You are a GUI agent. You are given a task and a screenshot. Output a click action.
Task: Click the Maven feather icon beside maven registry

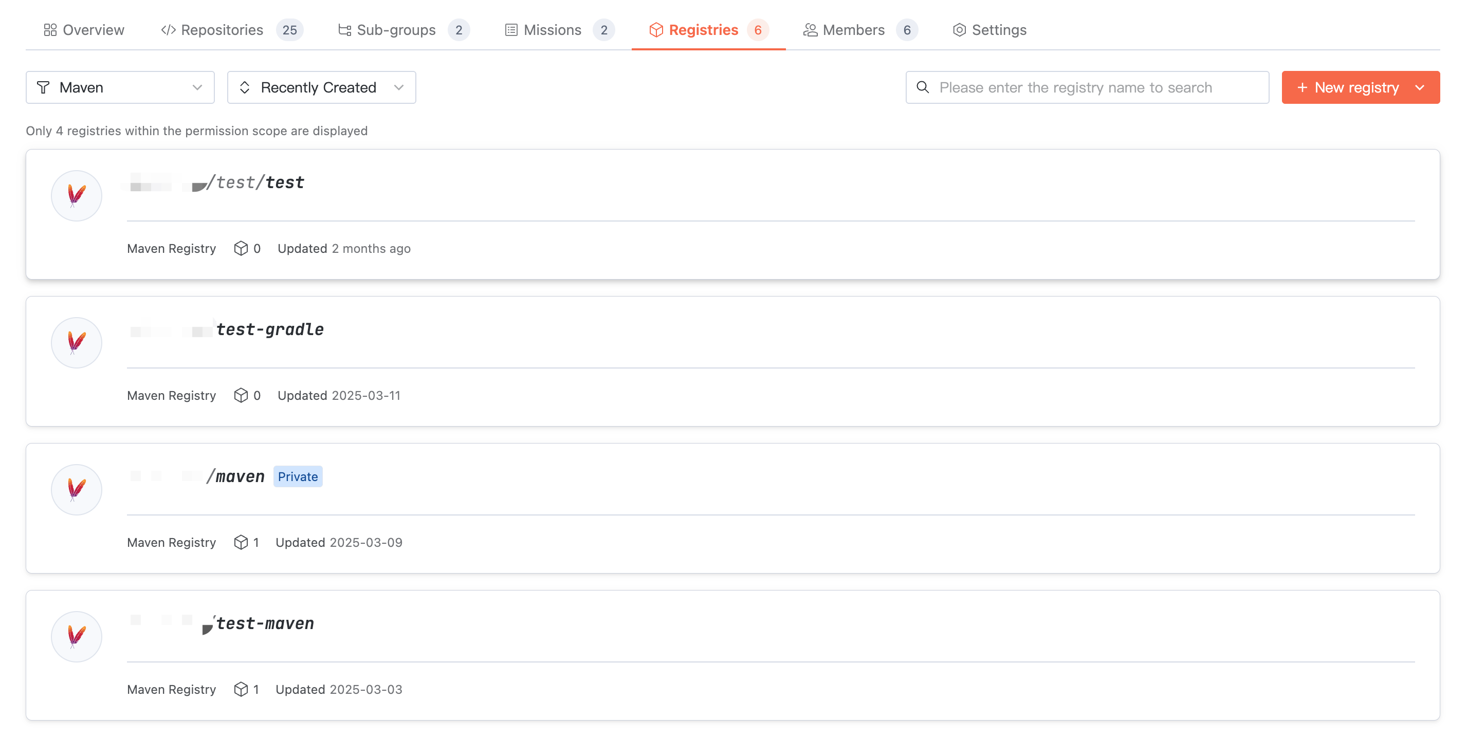(76, 489)
